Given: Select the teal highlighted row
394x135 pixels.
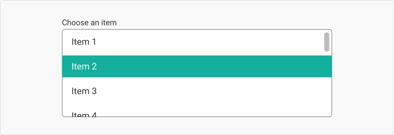Looking at the screenshot, I should tap(197, 66).
